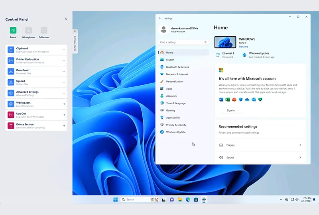This screenshot has height=215, width=319.
Task: Click the Clipboard icon
Action: click(x=11, y=50)
